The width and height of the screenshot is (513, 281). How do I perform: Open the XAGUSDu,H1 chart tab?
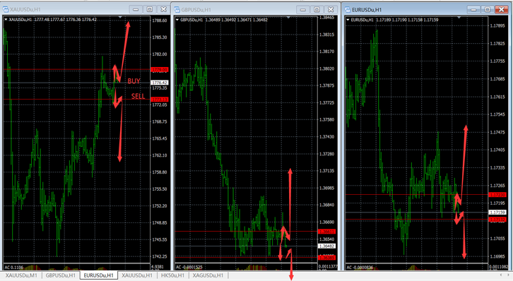[x=208, y=275]
